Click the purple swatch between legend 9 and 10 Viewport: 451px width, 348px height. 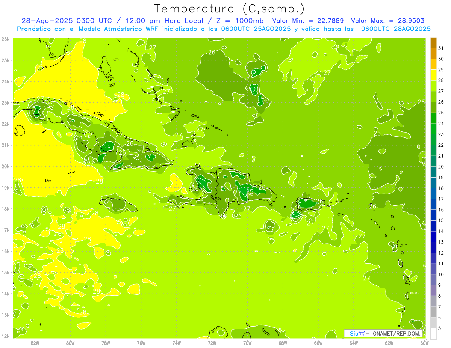pos(433,280)
